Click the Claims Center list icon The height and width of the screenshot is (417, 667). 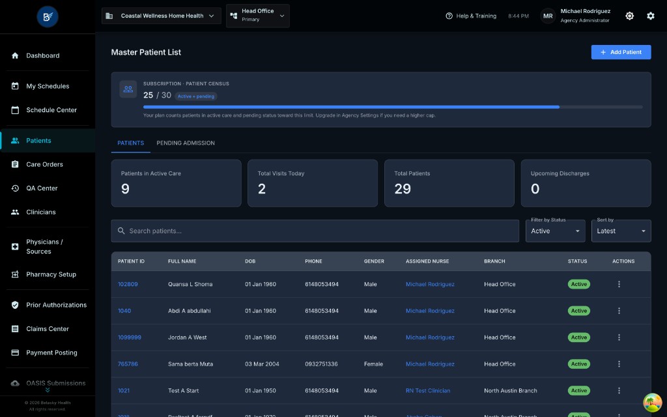(15, 329)
